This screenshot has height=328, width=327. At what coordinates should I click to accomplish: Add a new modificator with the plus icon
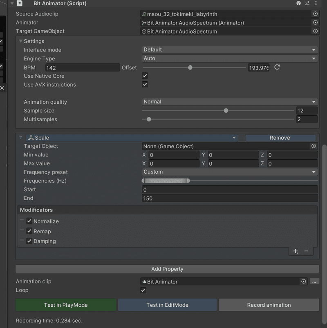(x=295, y=251)
